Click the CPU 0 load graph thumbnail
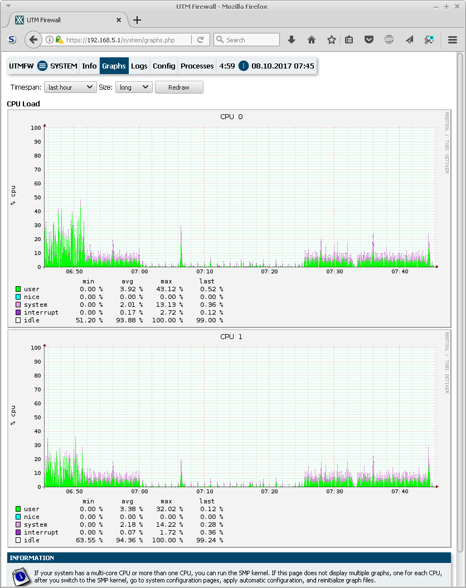The width and height of the screenshot is (466, 588). click(x=230, y=219)
